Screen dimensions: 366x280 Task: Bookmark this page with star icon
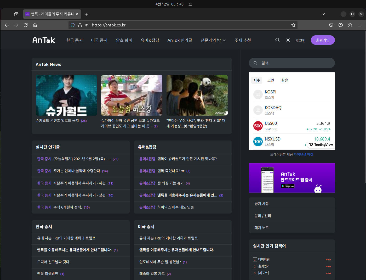pyautogui.click(x=293, y=25)
